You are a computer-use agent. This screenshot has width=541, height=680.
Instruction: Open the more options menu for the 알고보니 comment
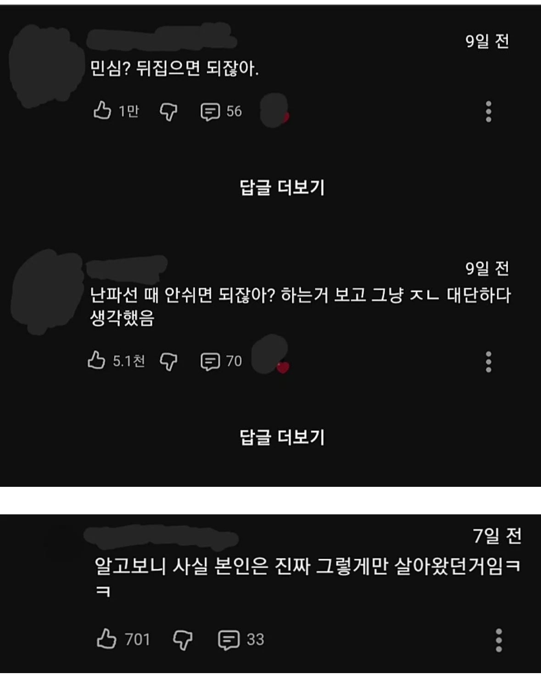499,640
